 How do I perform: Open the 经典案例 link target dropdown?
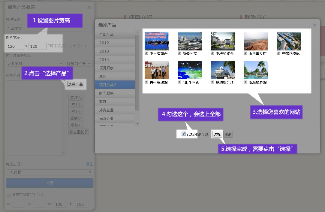point(35,64)
